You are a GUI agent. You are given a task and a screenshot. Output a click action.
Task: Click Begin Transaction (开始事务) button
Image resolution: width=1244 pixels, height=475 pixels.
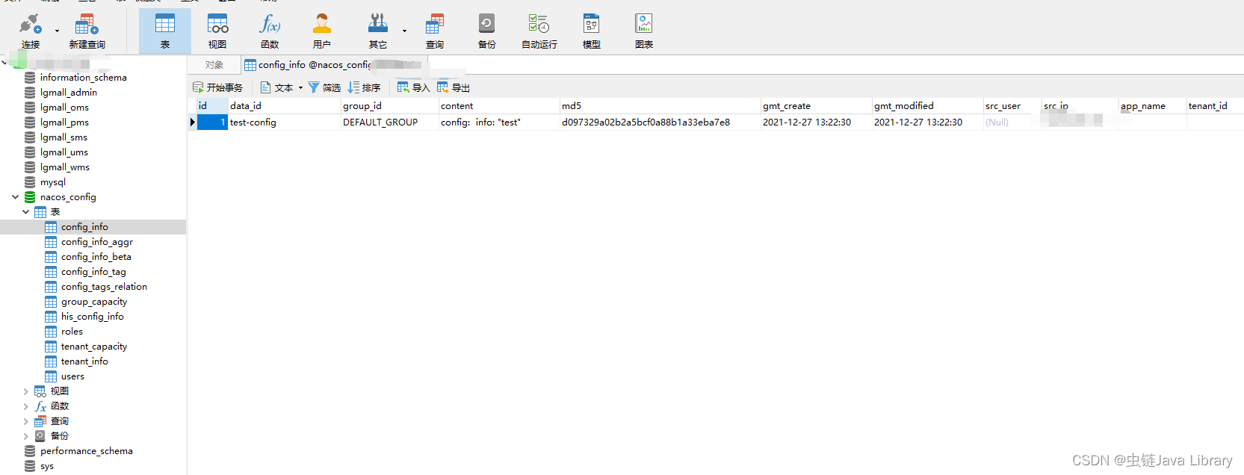pyautogui.click(x=217, y=87)
